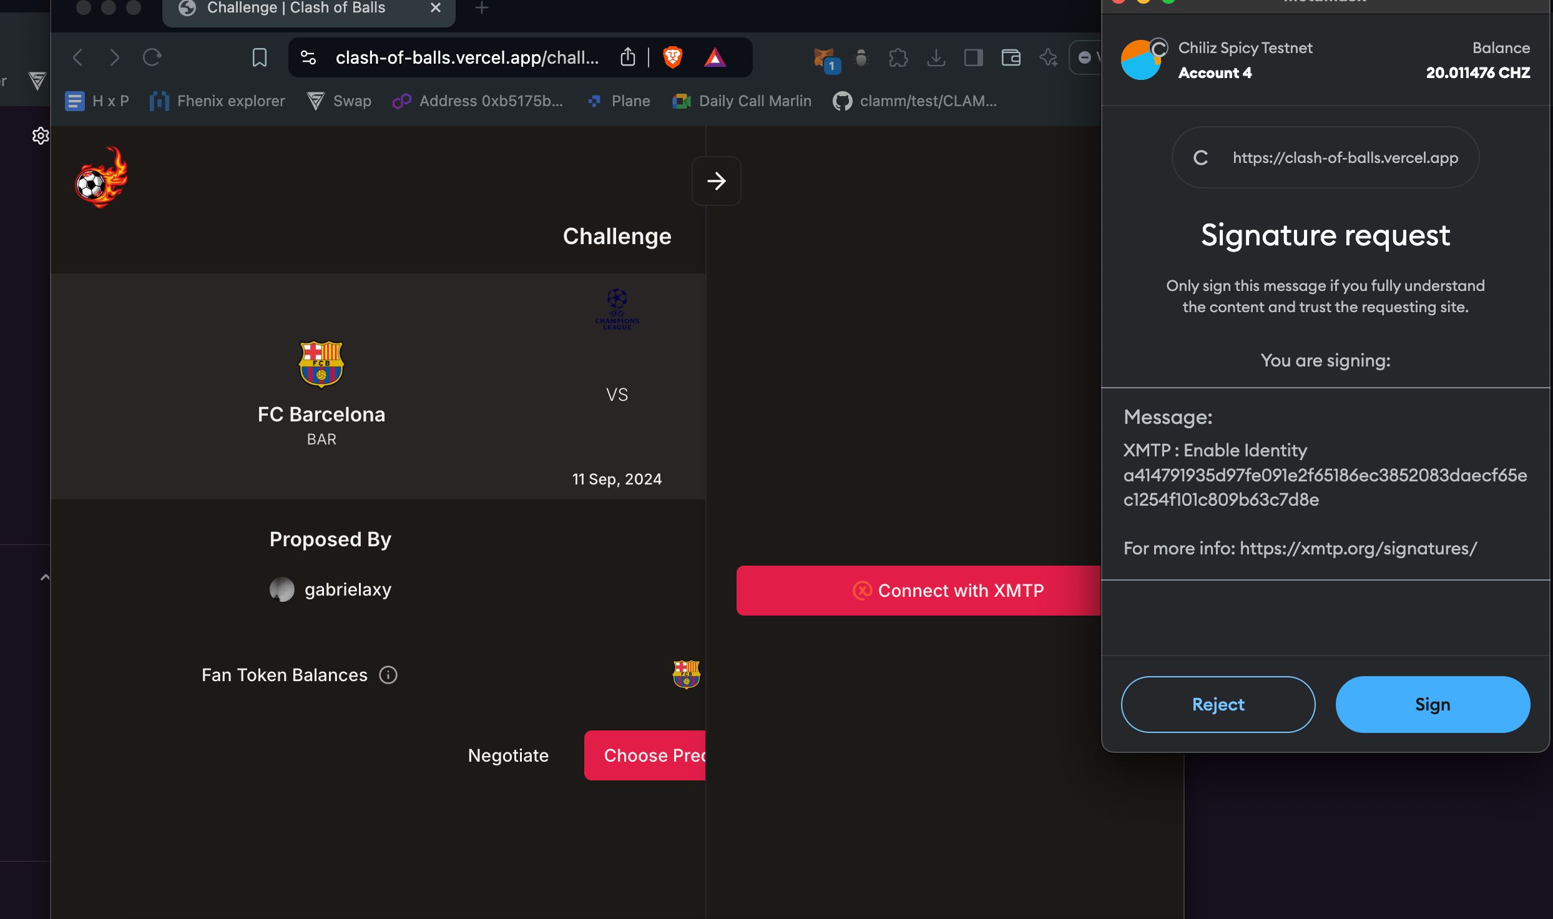
Task: Go forward with browser forward arrow
Action: click(114, 57)
